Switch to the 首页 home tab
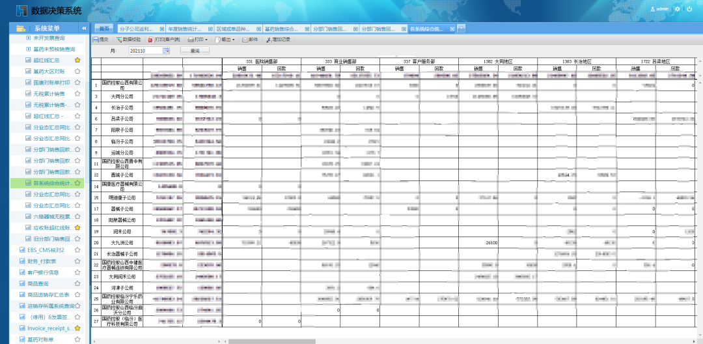Viewport: 703px width, 344px height. [x=104, y=29]
